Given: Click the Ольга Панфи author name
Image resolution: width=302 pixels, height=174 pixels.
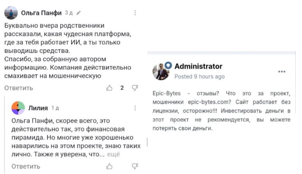Looking at the screenshot, I should pyautogui.click(x=41, y=13).
